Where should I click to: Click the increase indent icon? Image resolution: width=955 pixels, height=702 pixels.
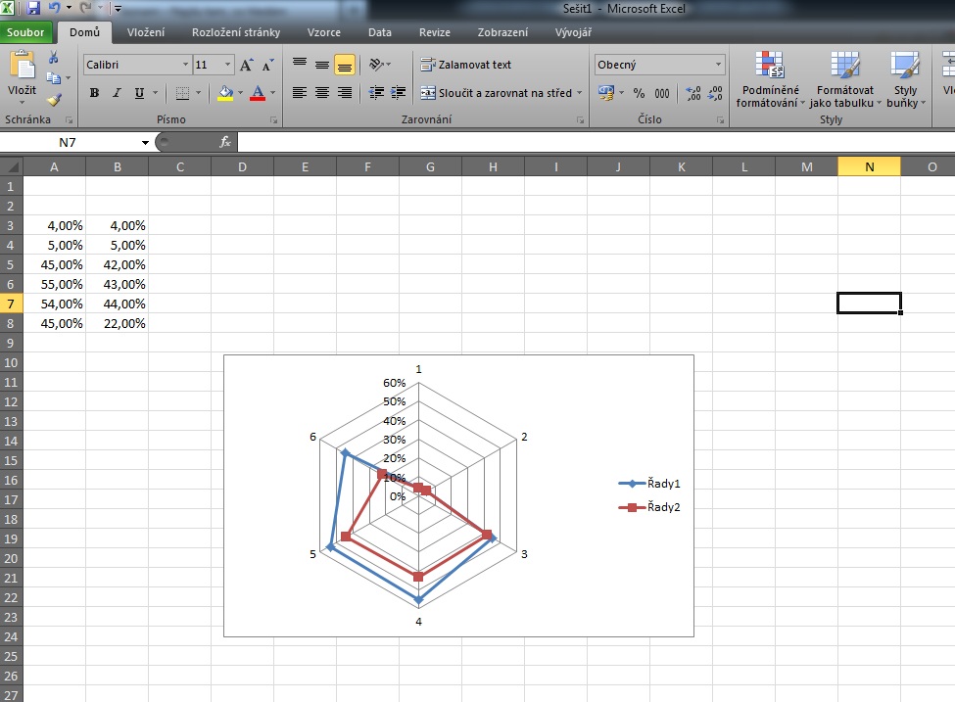(398, 93)
